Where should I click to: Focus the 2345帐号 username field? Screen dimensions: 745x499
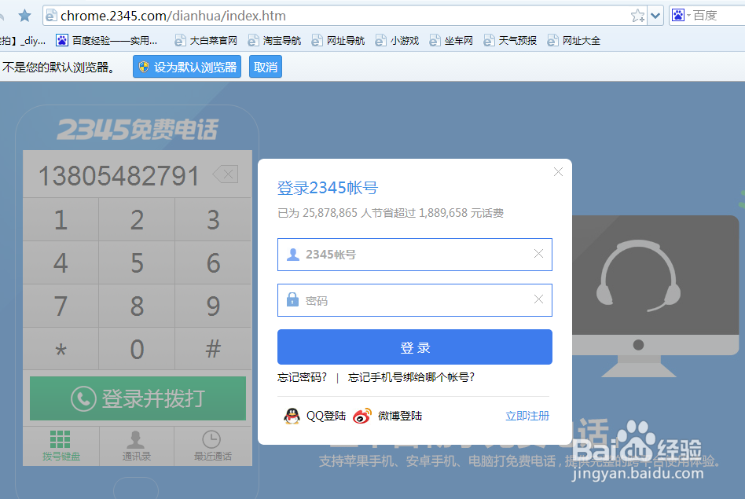pyautogui.click(x=415, y=255)
